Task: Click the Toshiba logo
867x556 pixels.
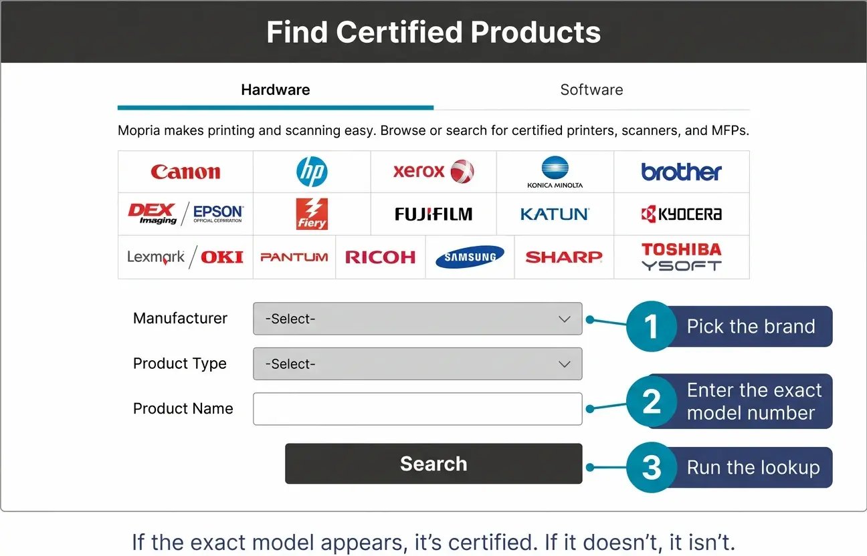Action: 682,249
